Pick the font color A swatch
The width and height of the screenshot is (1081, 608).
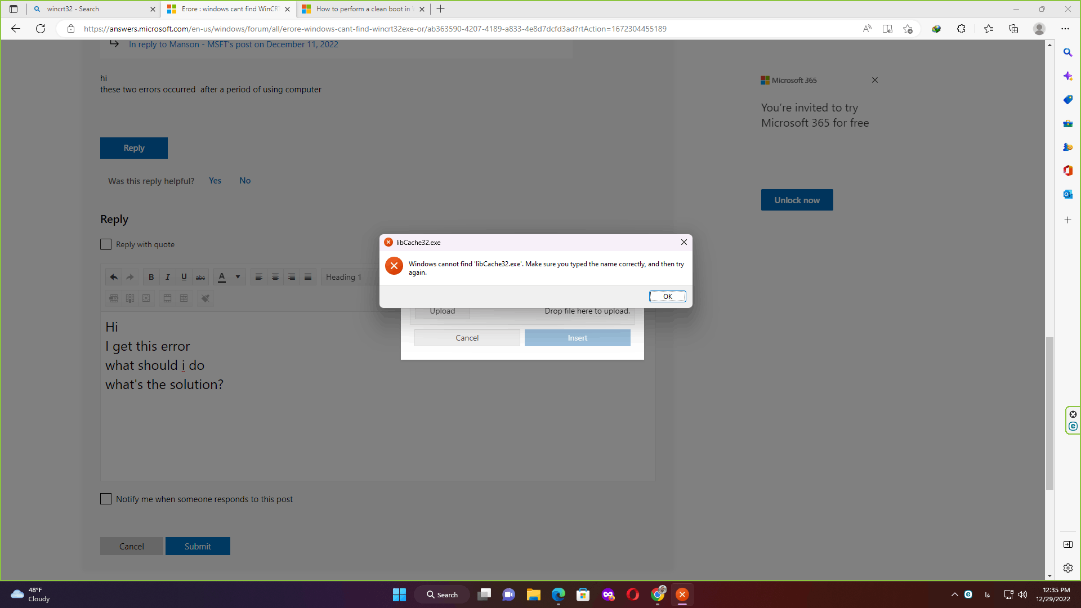tap(222, 277)
